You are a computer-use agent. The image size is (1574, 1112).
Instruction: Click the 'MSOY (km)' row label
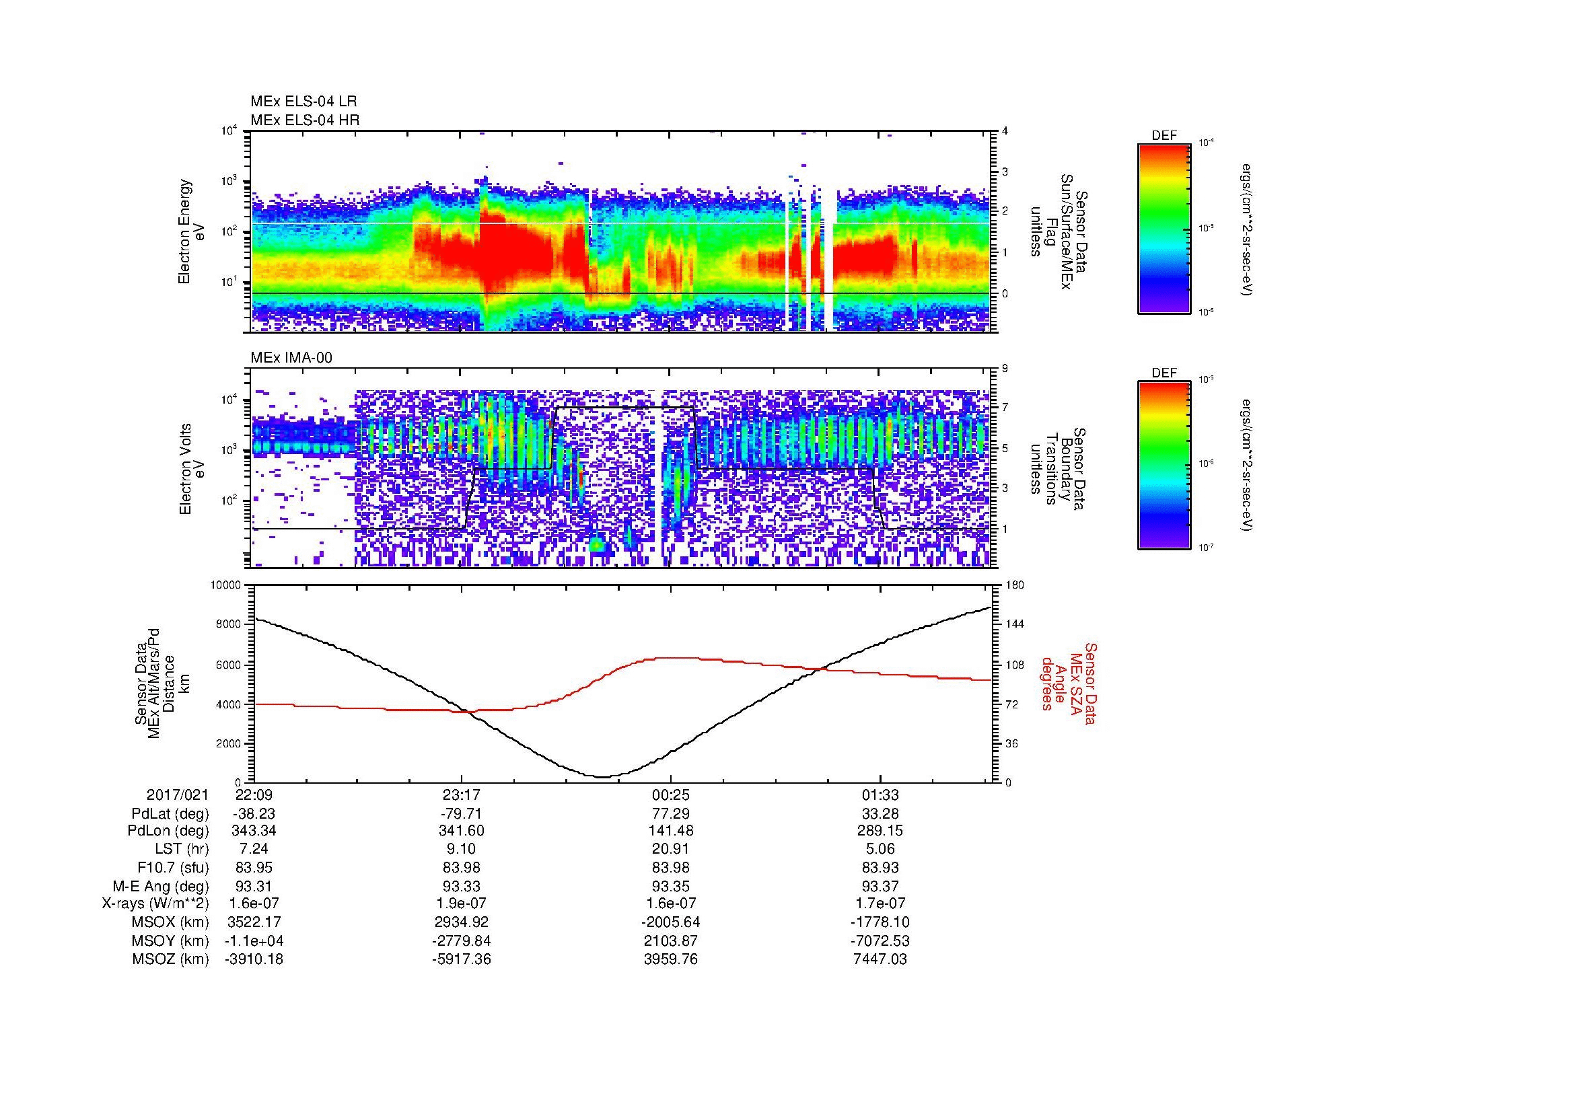pos(170,941)
